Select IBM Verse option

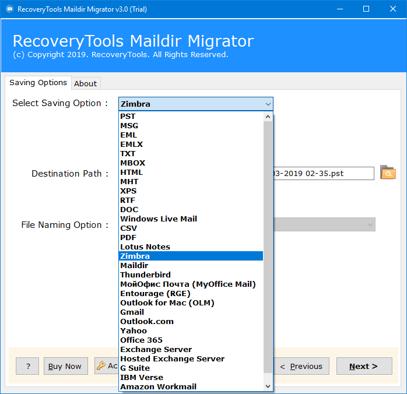point(191,378)
